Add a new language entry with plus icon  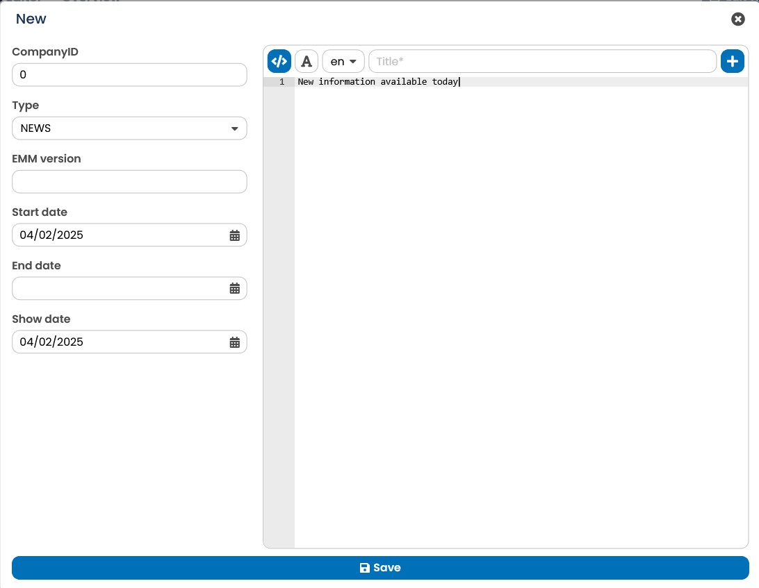pyautogui.click(x=733, y=61)
